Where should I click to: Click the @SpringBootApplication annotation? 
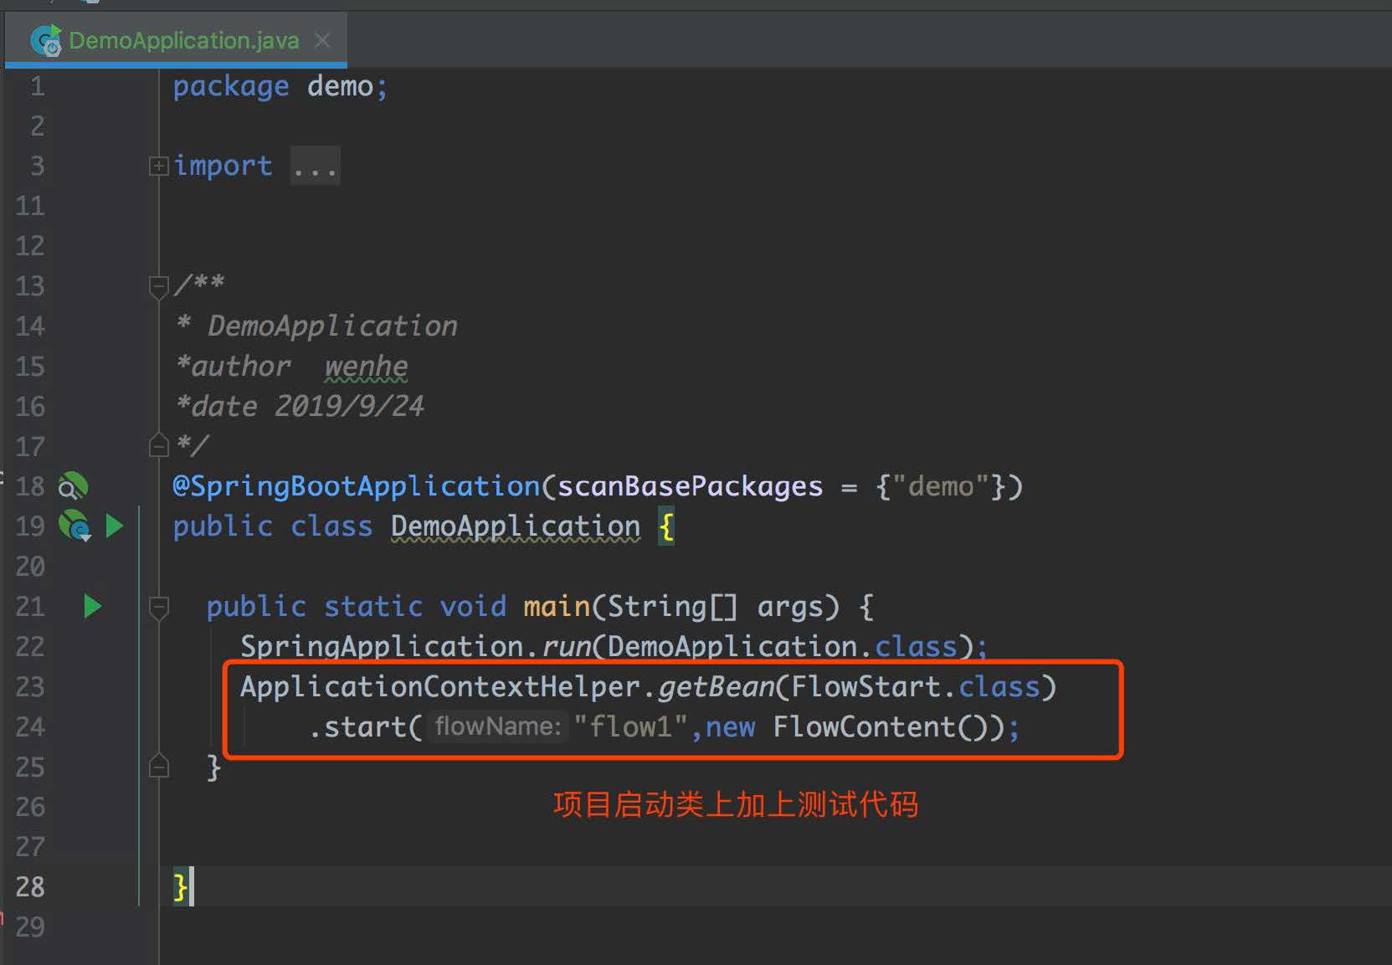click(357, 486)
